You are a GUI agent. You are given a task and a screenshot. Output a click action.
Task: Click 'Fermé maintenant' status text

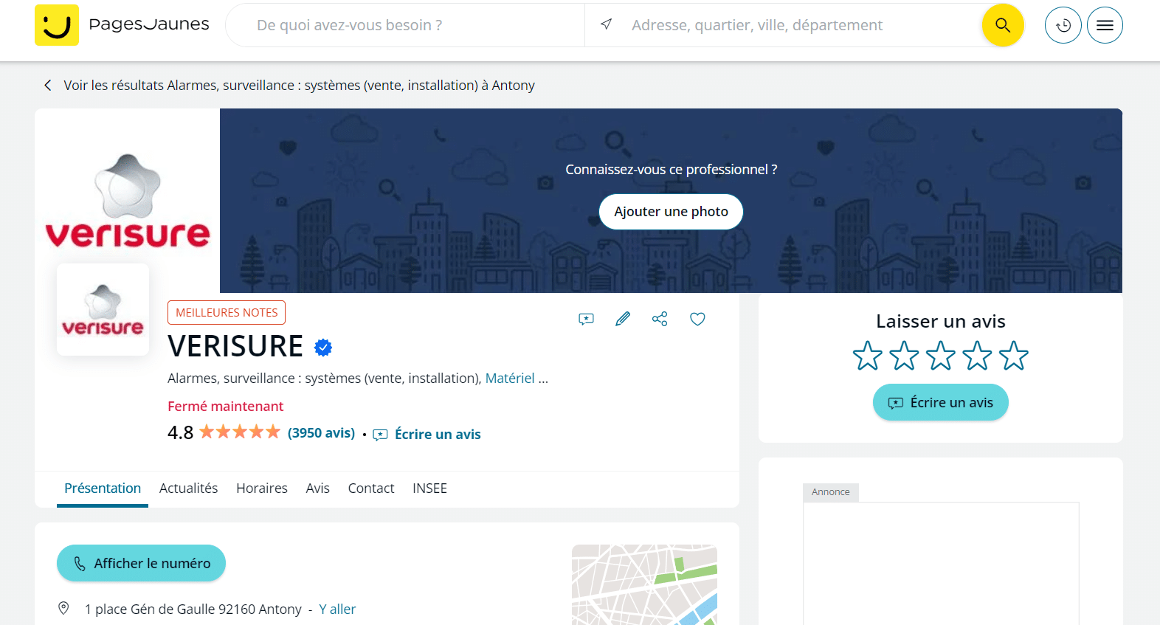click(225, 407)
